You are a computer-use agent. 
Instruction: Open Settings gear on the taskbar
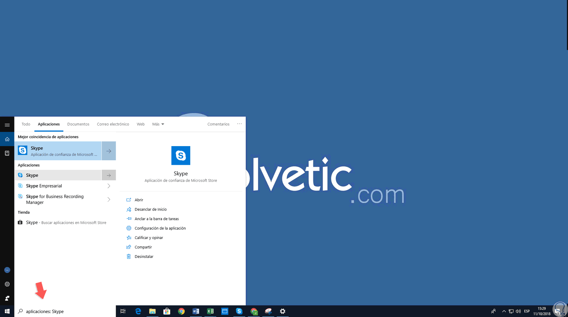pos(283,311)
